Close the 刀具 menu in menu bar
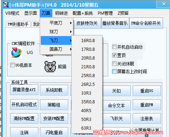 [x=46, y=13]
